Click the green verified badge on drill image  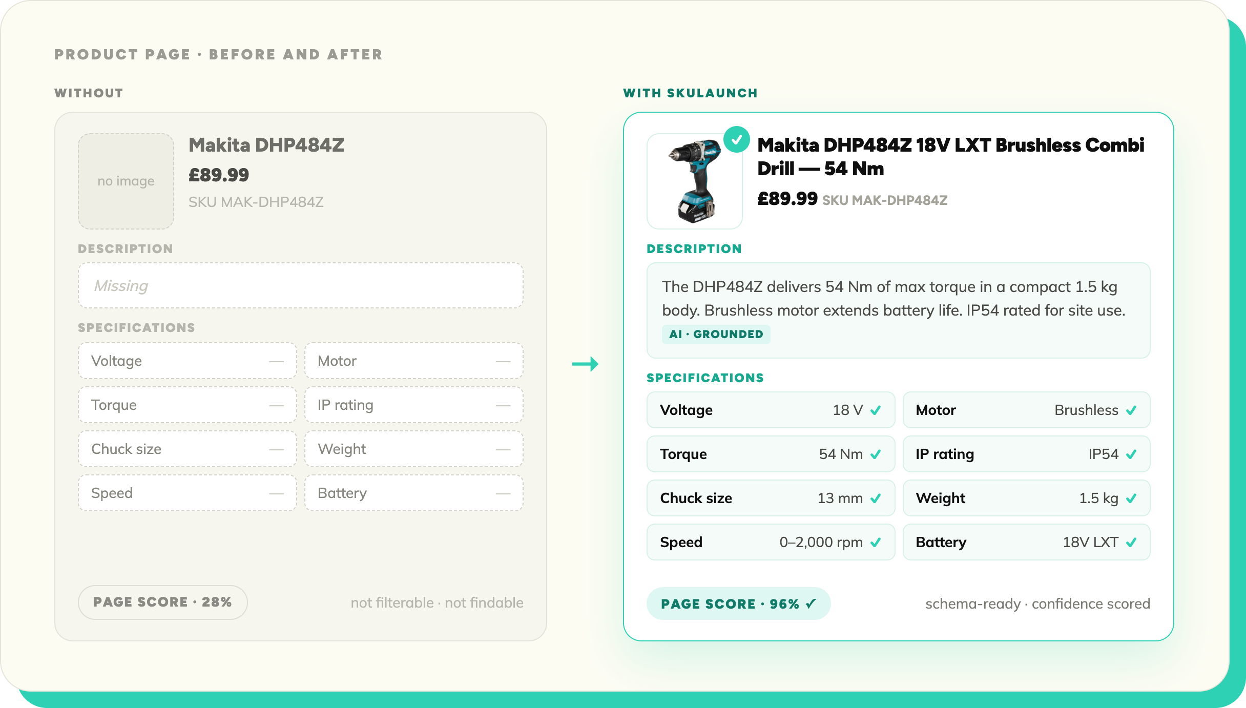[737, 139]
